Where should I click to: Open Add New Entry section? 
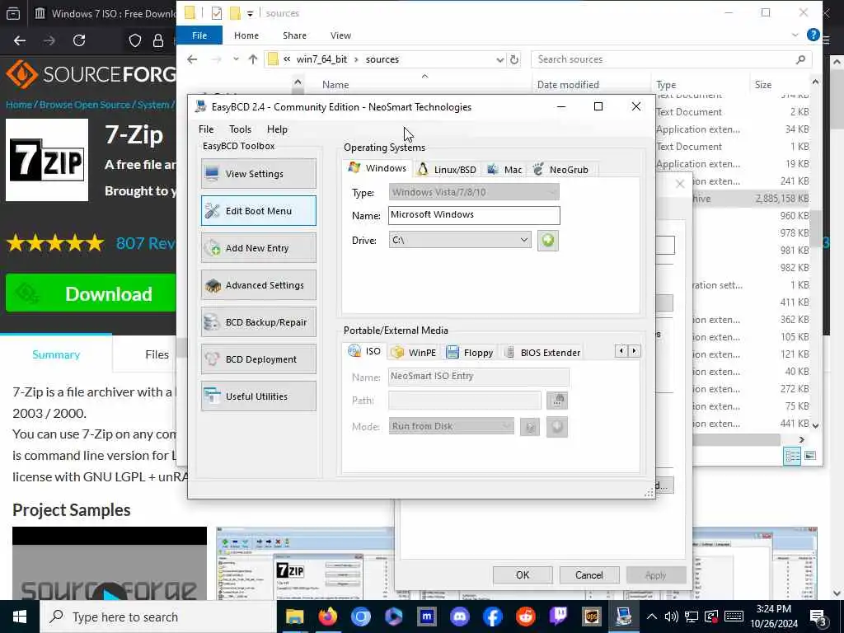coord(258,248)
